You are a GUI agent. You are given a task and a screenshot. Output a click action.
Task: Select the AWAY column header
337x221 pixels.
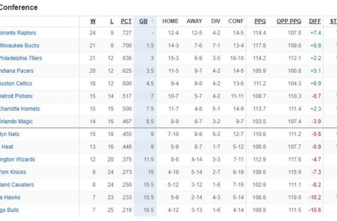194,21
